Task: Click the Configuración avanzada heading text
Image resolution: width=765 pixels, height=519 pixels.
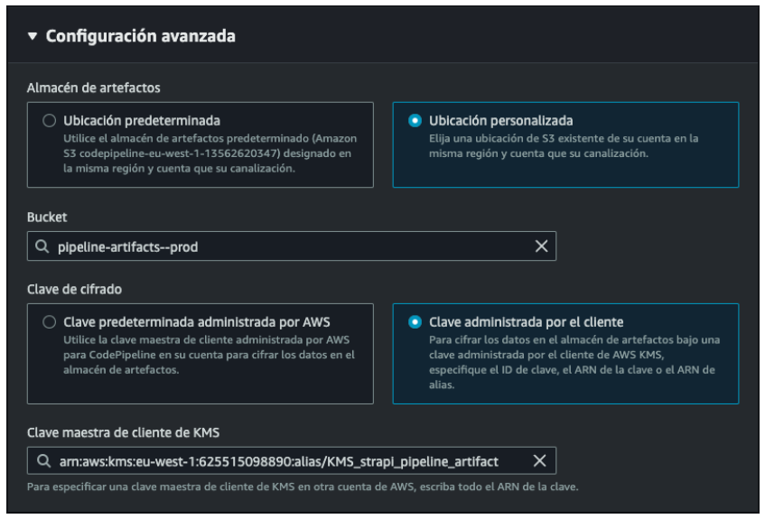Action: point(140,37)
